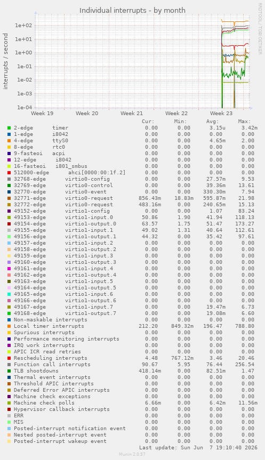265x460 pixels.
Task: Click the Week 22 axis label
Action: (x=176, y=113)
